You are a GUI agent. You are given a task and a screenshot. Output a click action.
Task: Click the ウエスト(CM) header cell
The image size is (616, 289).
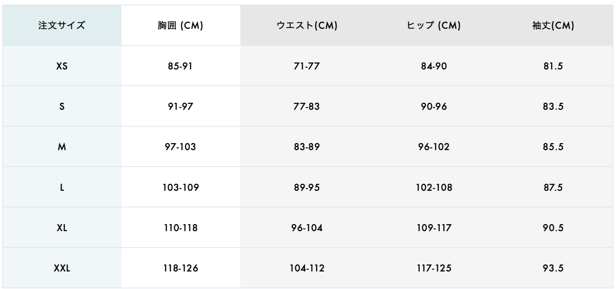[x=307, y=25]
